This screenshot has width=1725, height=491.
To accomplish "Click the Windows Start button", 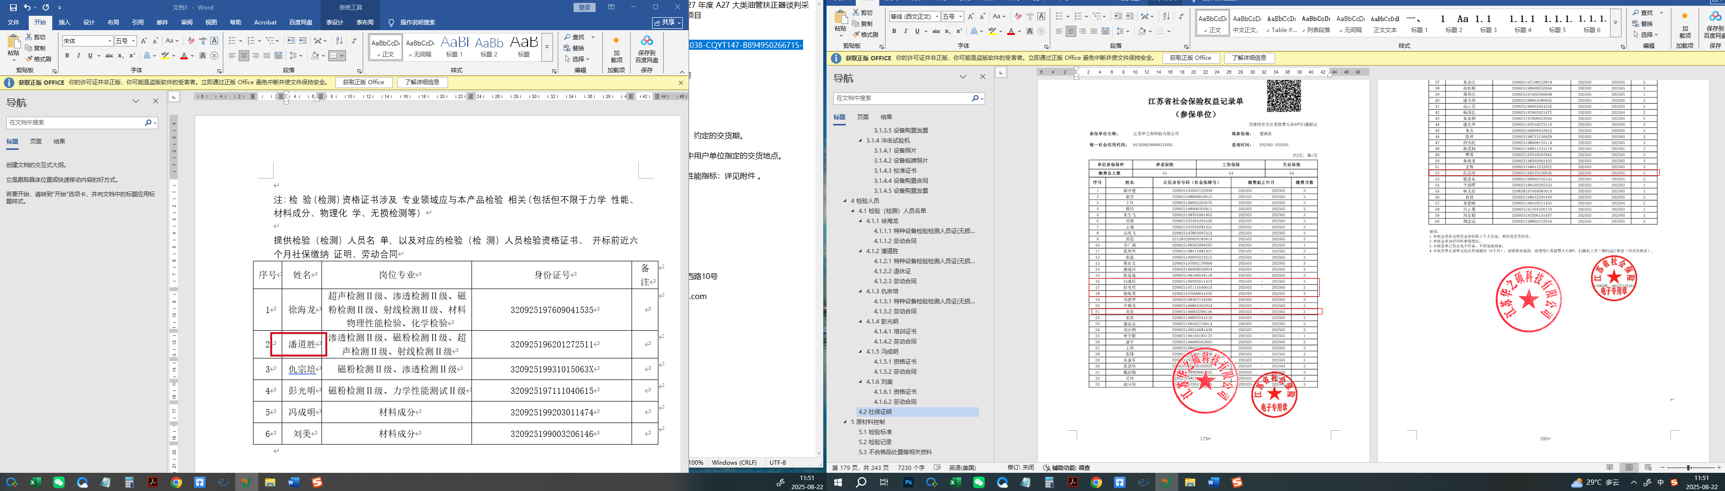I will point(838,482).
